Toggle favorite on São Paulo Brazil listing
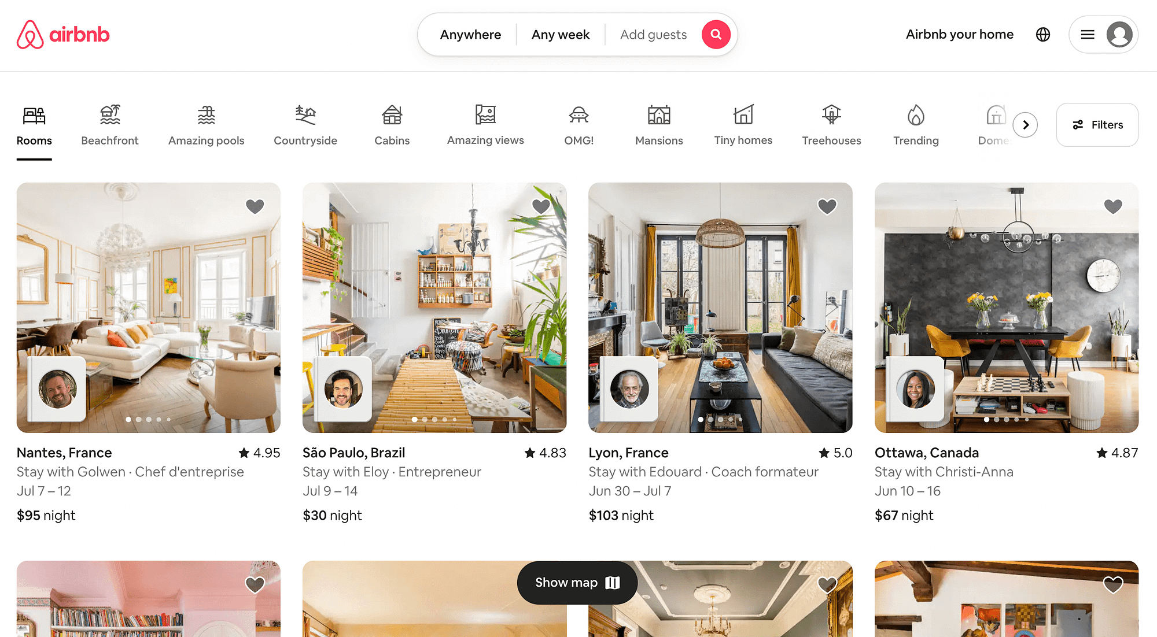This screenshot has width=1157, height=637. pyautogui.click(x=541, y=205)
